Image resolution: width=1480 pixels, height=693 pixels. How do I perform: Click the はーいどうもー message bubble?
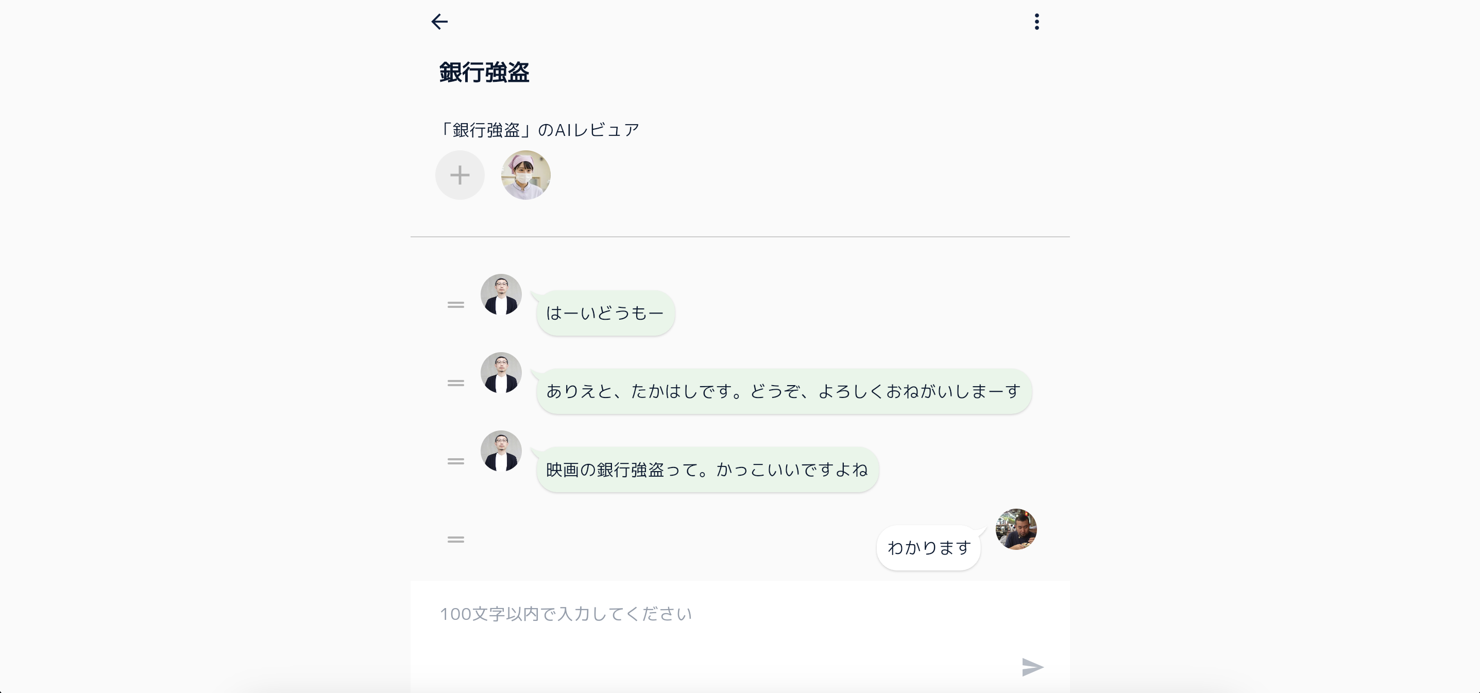click(605, 313)
